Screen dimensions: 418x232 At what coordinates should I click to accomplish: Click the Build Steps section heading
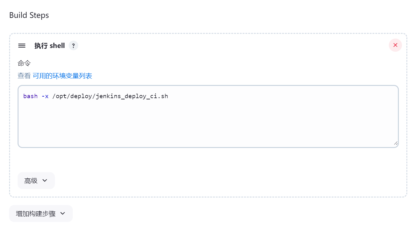click(x=29, y=15)
